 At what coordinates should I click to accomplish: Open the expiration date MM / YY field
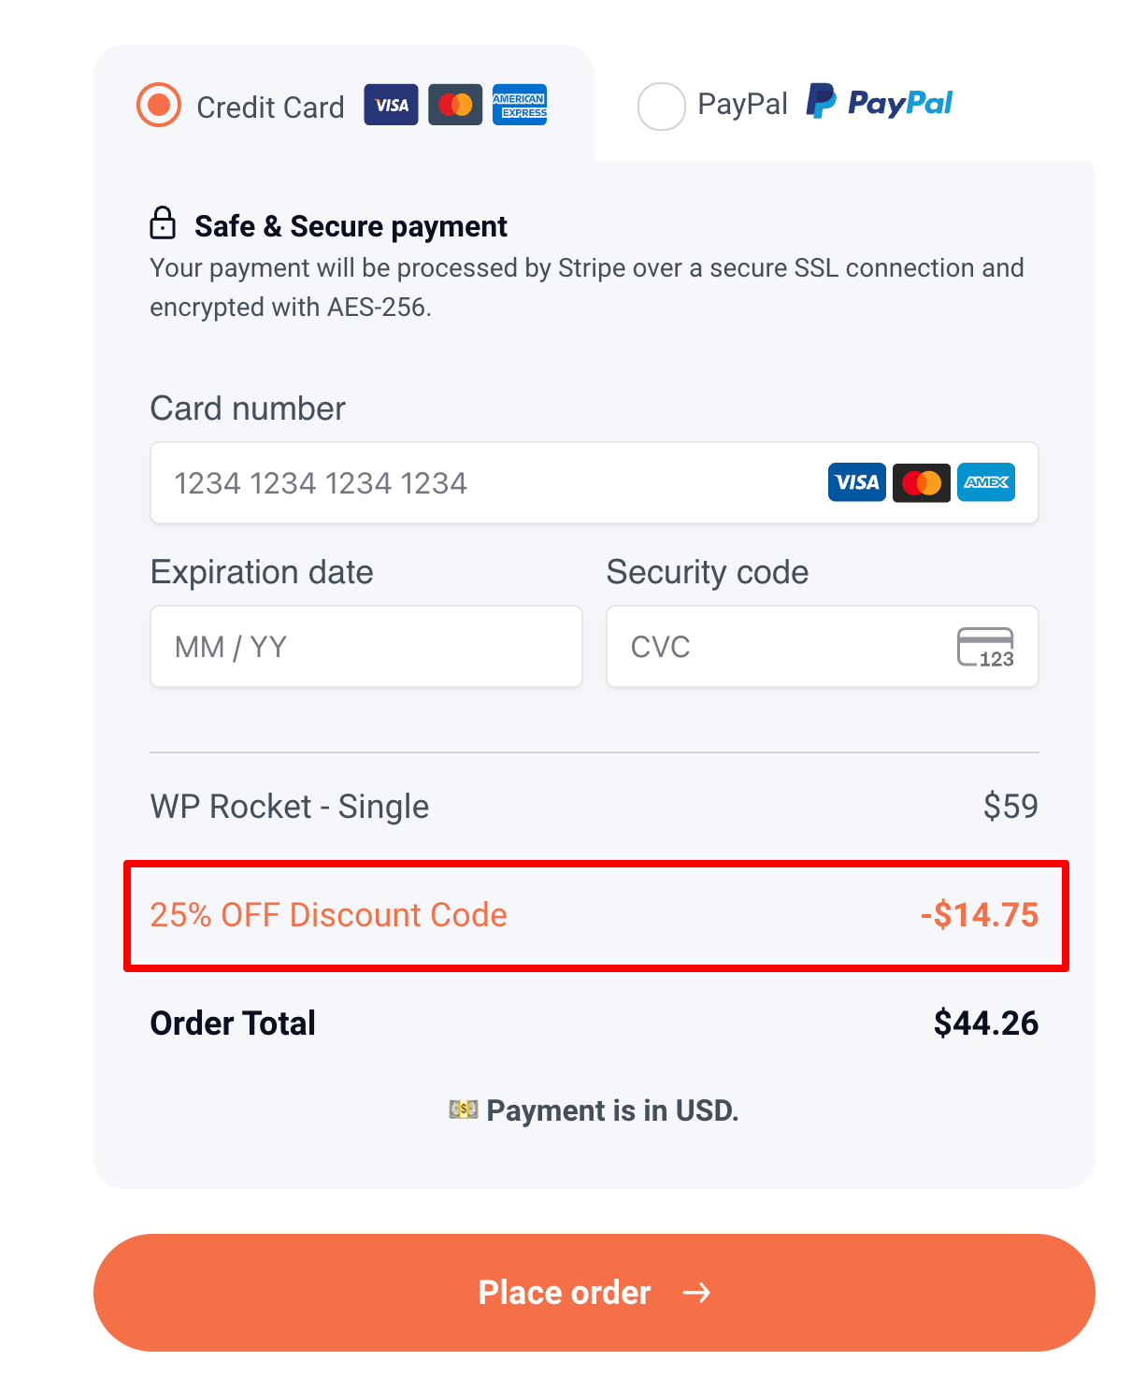(365, 646)
